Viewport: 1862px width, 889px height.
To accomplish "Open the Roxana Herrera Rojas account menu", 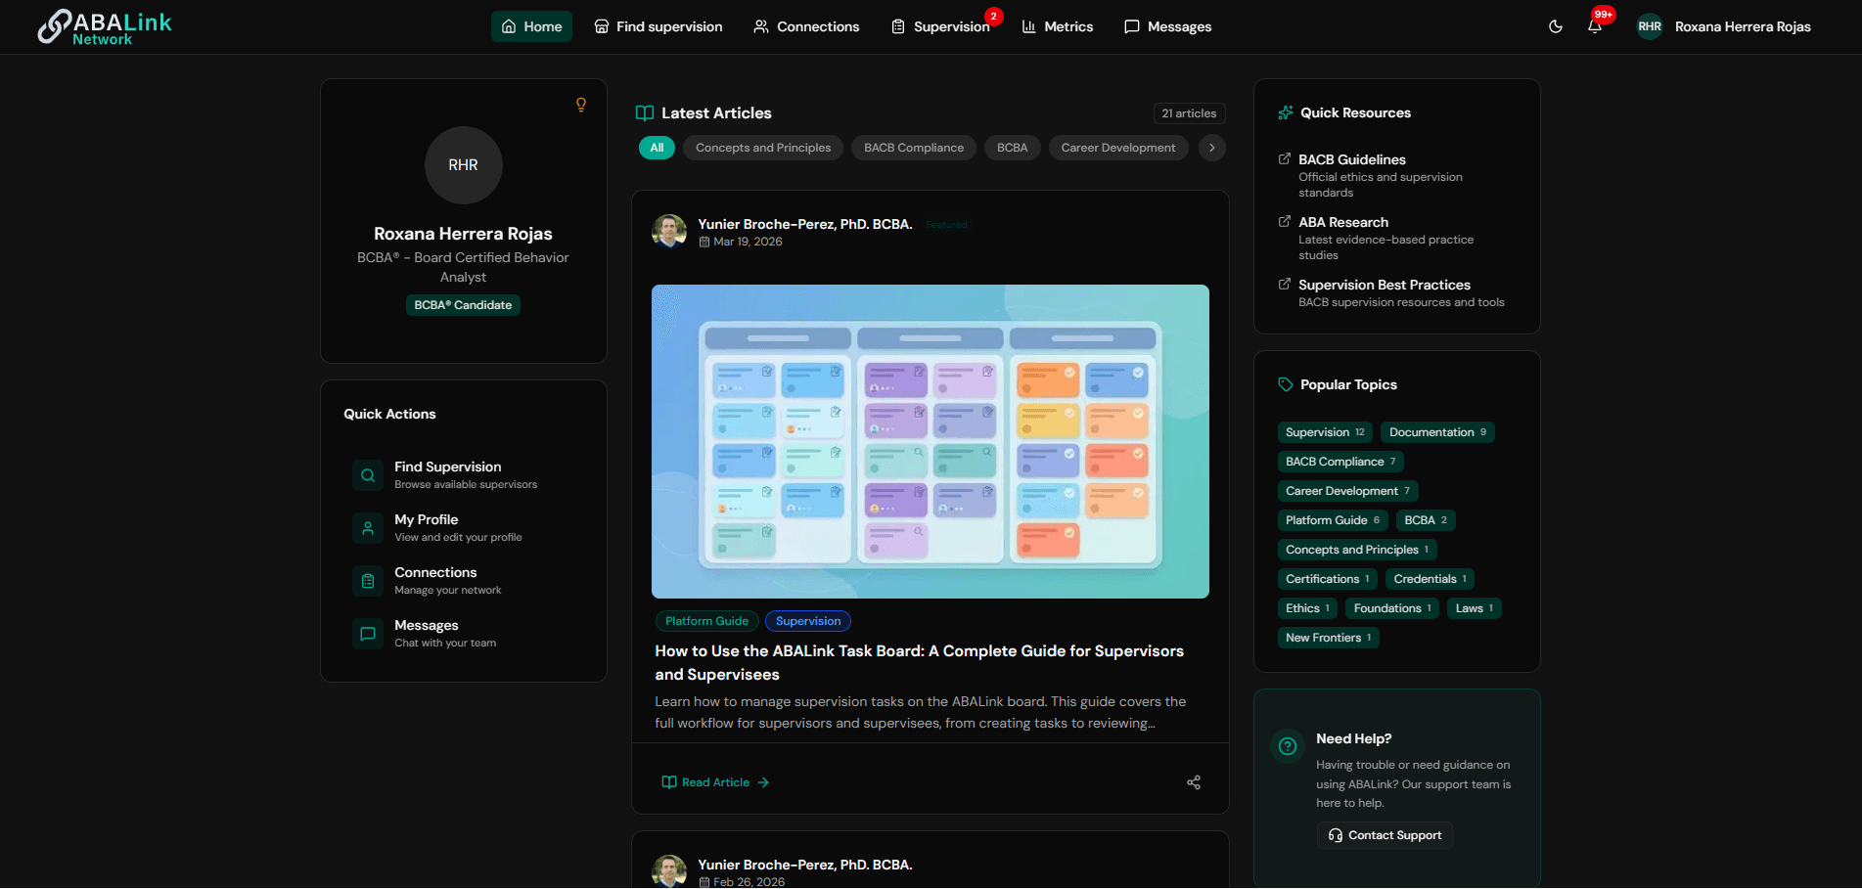I will click(1724, 26).
